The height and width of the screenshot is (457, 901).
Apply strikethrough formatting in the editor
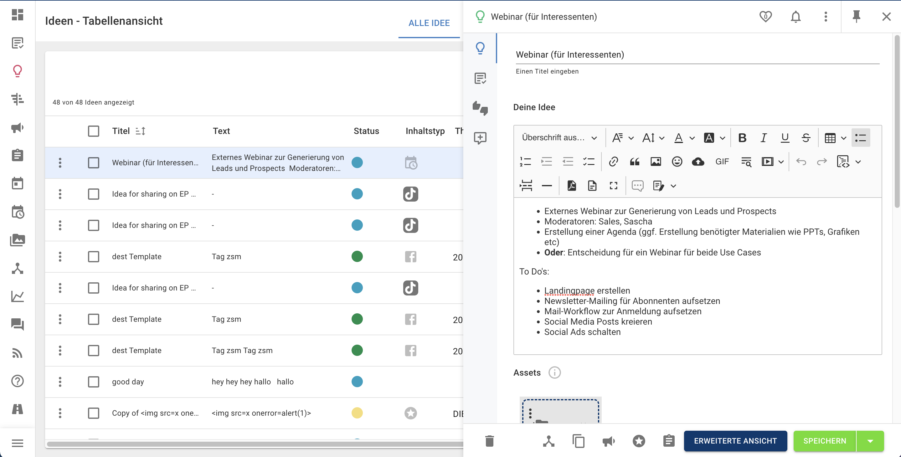click(806, 138)
